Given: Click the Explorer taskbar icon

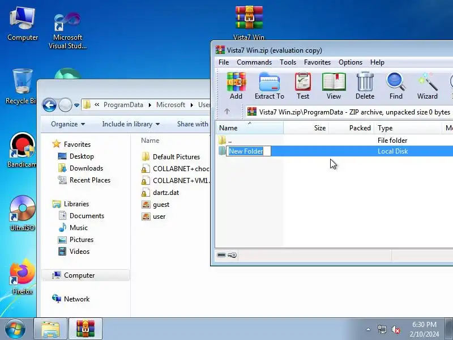Looking at the screenshot, I should [50, 329].
